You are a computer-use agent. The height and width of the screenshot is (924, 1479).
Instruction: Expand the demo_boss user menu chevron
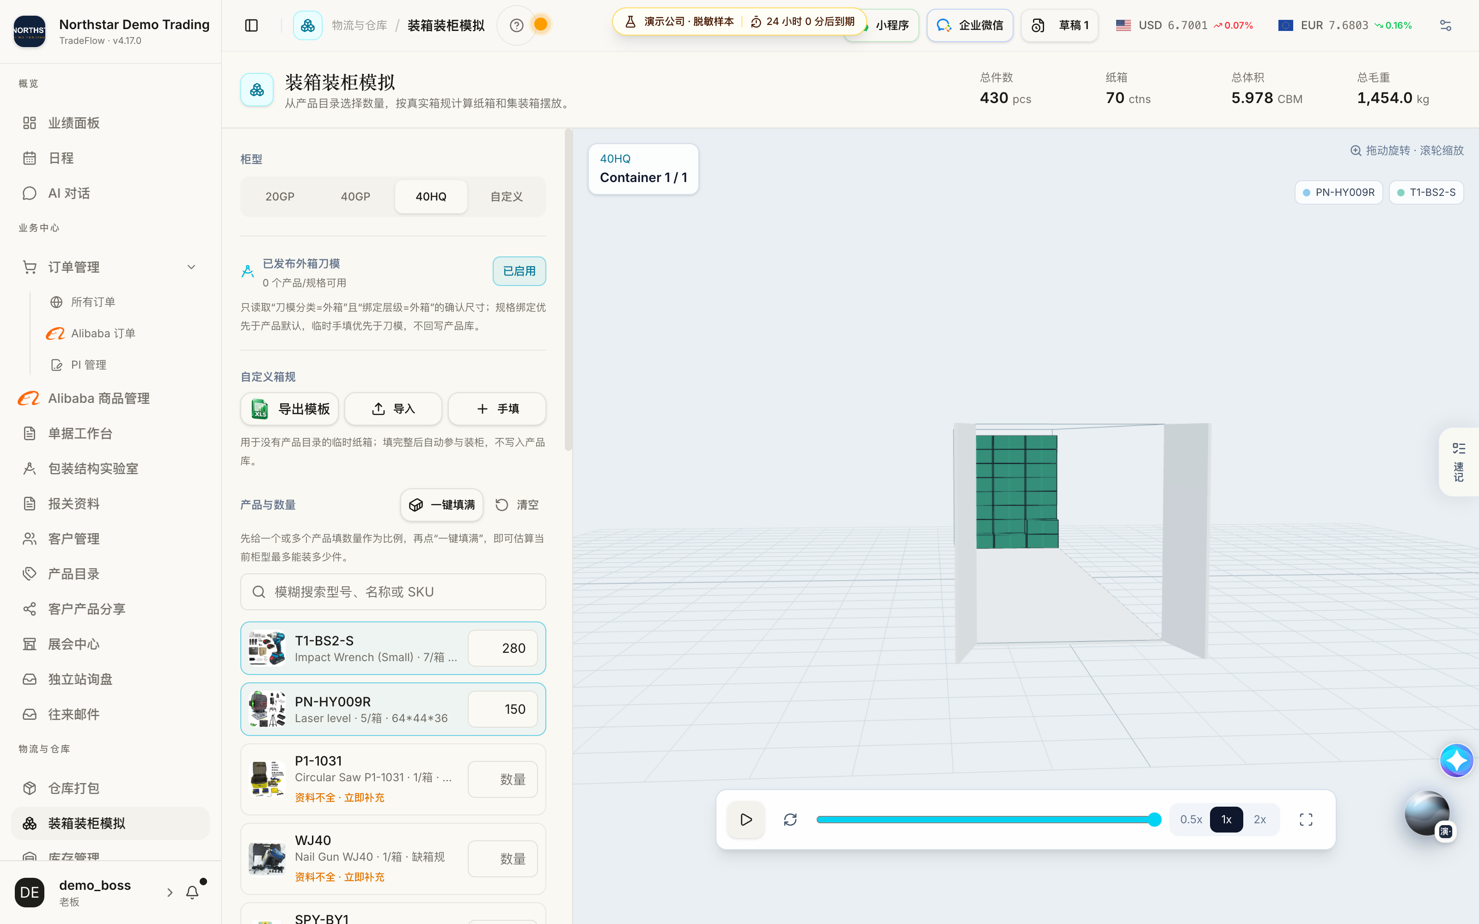[x=170, y=892]
